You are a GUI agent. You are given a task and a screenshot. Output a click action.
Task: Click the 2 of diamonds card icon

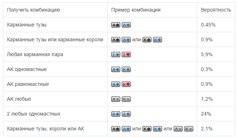pos(126,114)
